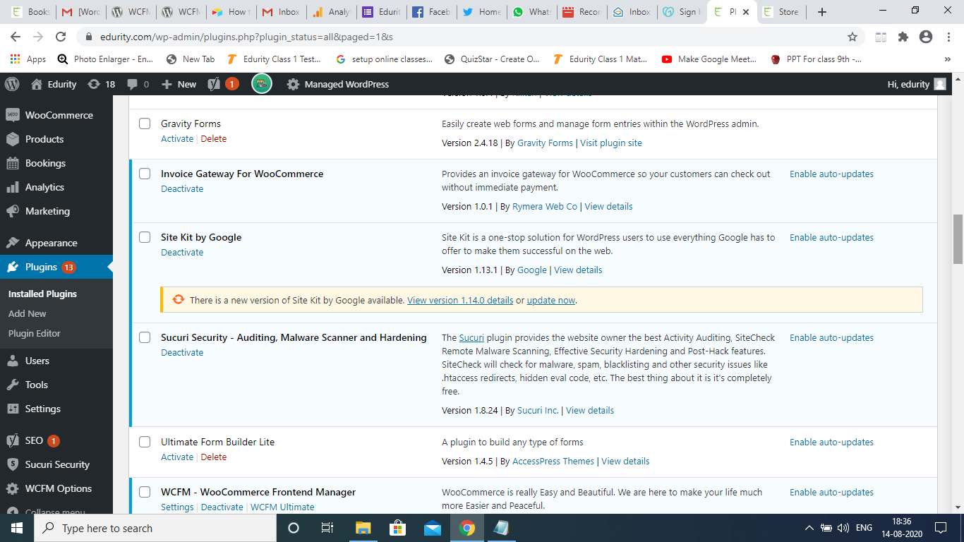
Task: Open the Plugin Editor submenu
Action: [x=35, y=333]
